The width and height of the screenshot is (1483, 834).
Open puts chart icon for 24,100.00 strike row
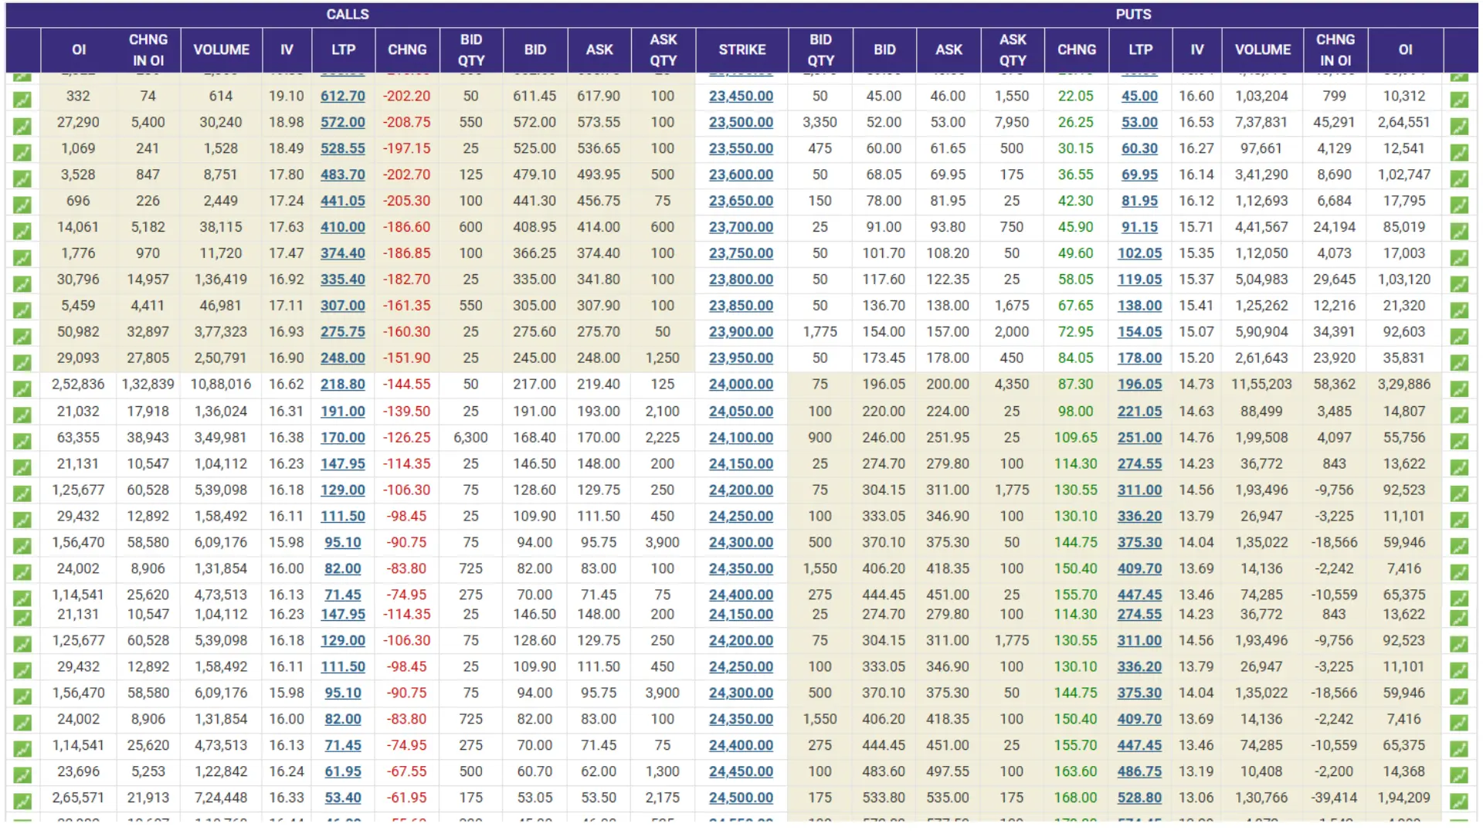point(1459,442)
